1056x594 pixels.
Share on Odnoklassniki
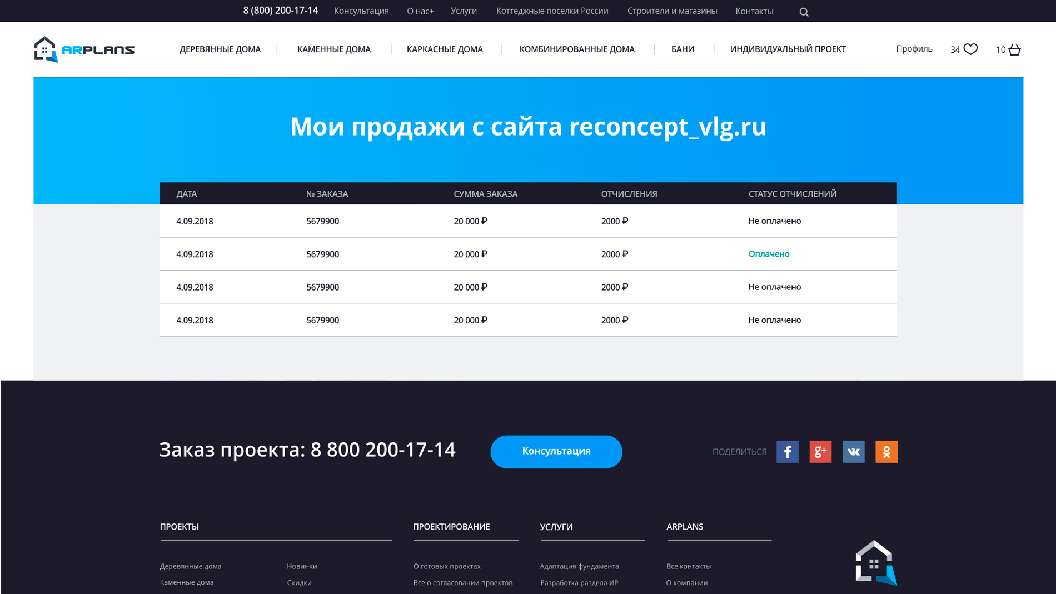(x=886, y=452)
